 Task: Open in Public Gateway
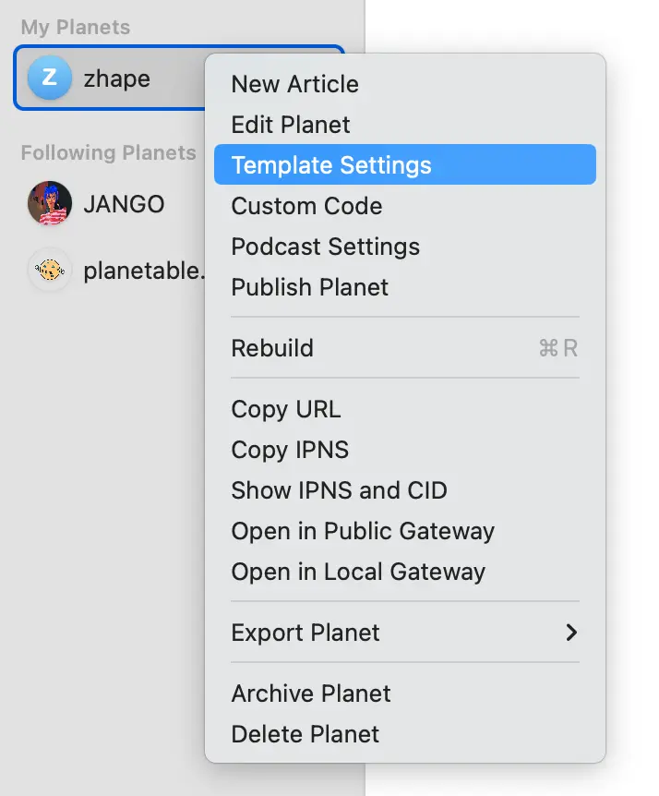[x=362, y=531]
